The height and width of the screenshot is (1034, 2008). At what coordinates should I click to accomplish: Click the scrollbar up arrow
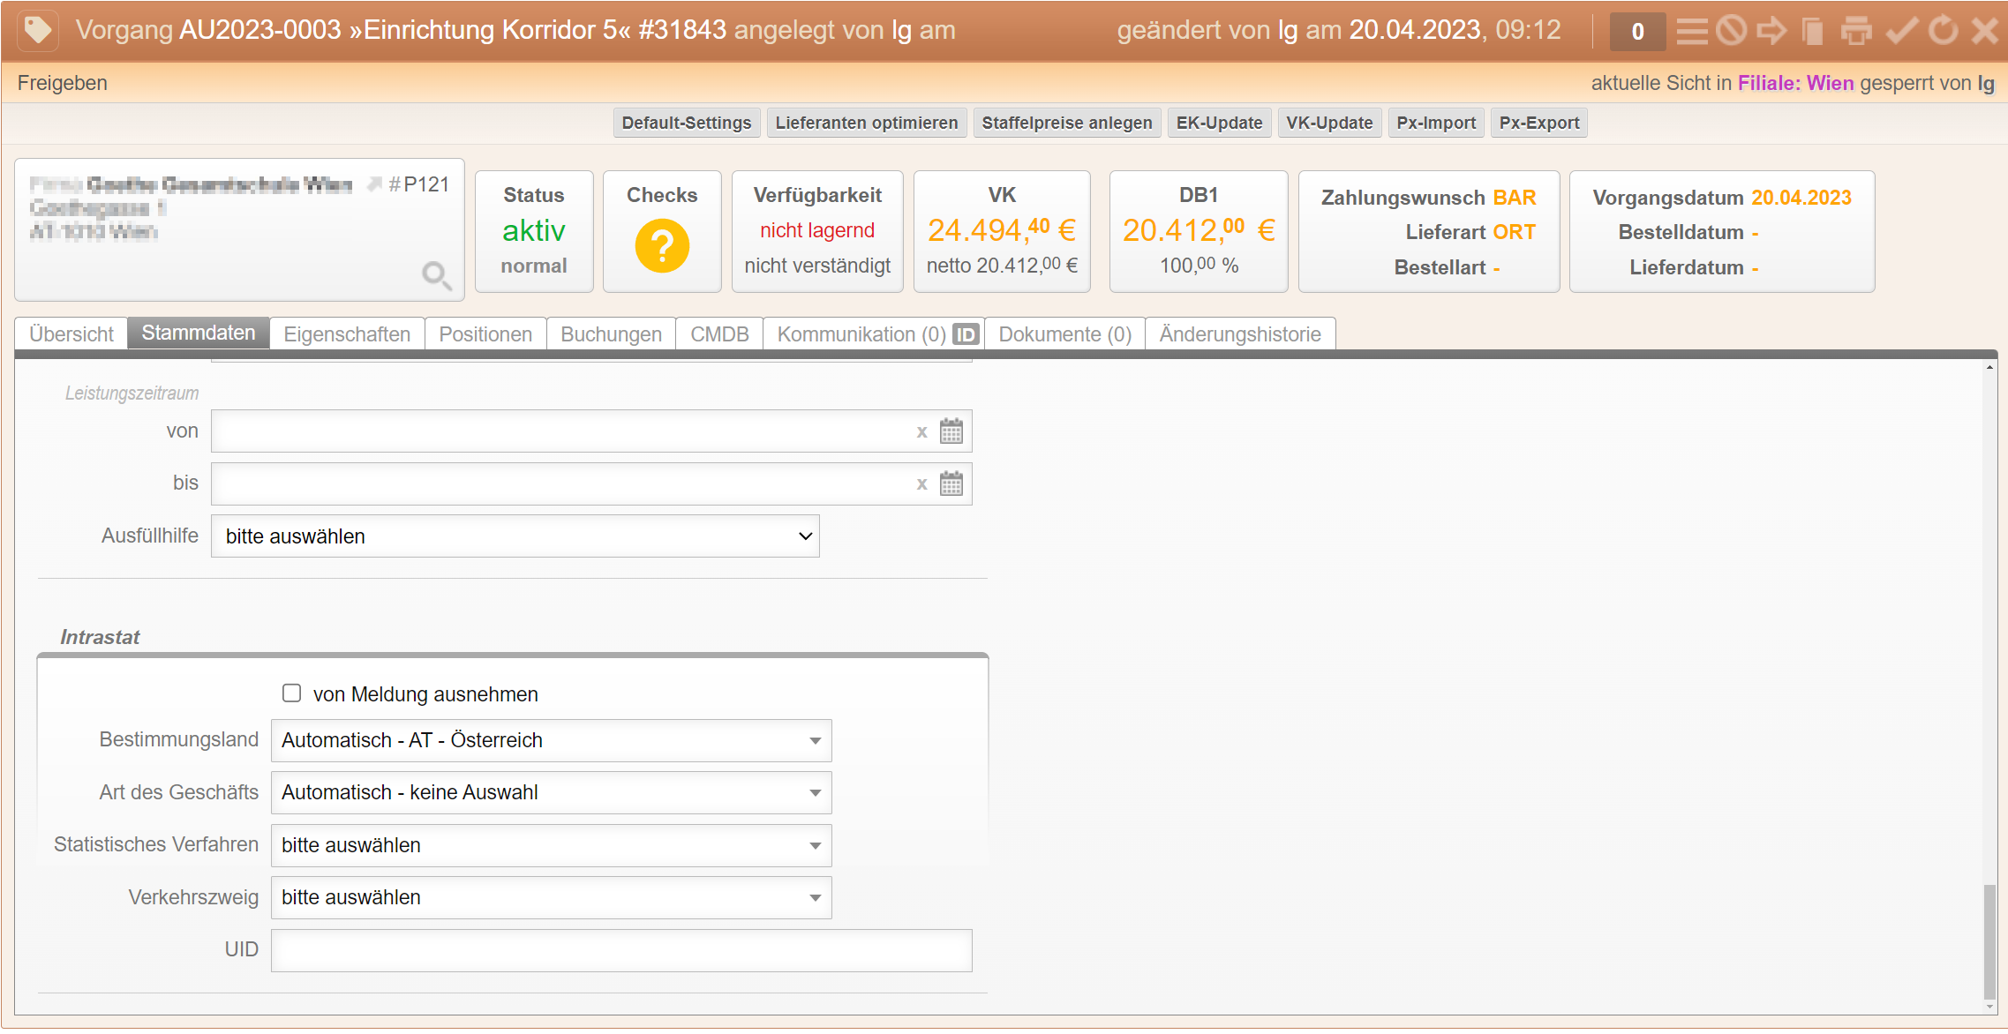(1989, 366)
